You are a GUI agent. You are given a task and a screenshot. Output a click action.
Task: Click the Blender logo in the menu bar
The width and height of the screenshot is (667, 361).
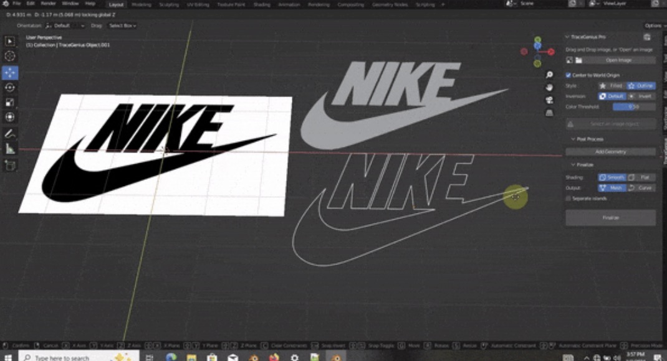click(6, 4)
